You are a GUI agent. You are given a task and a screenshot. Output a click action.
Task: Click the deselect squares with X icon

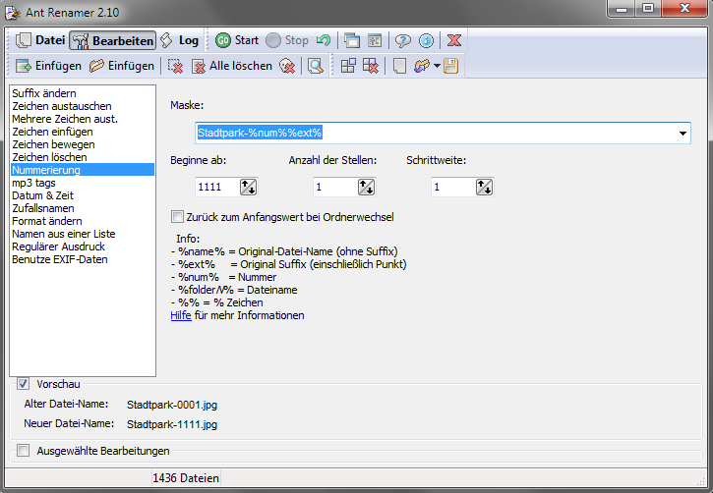(x=371, y=66)
